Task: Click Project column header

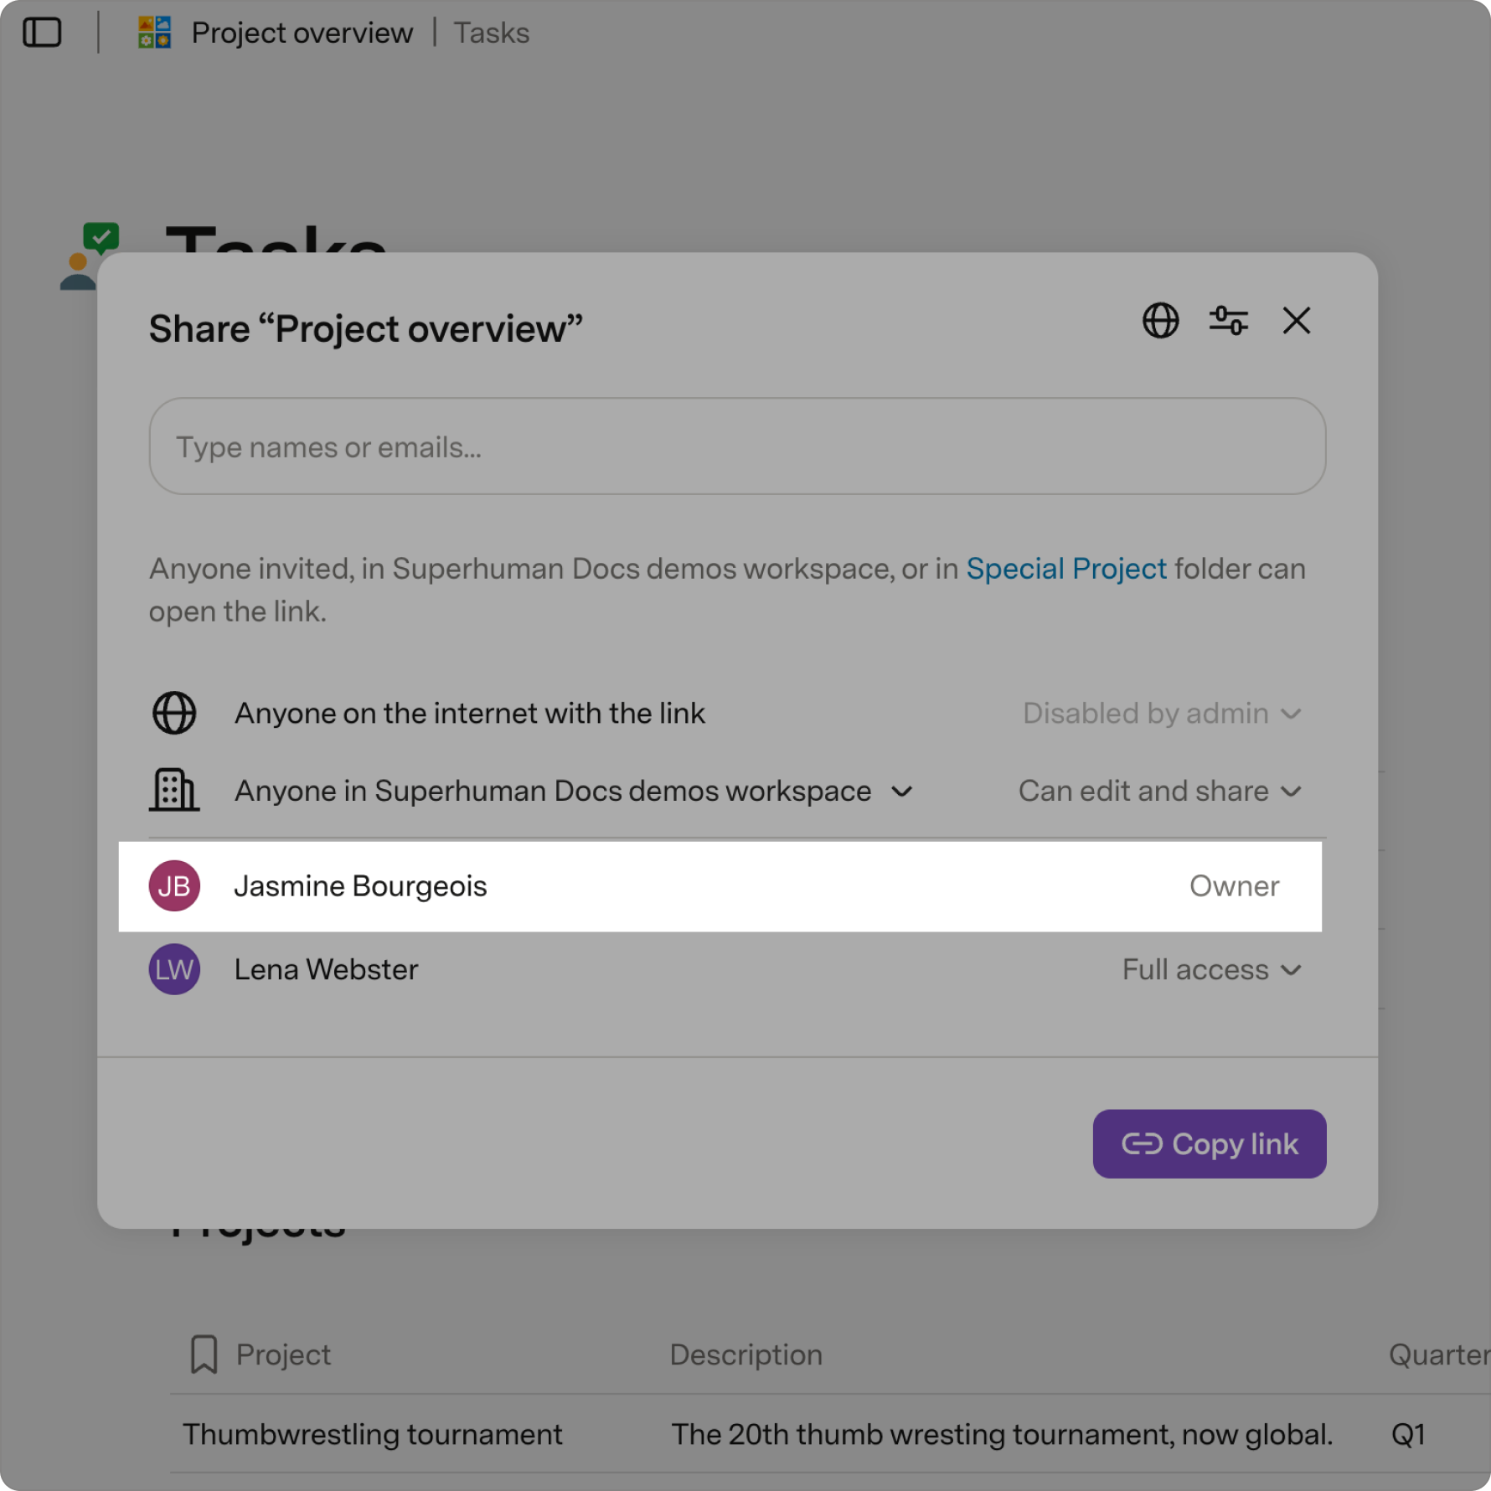Action: click(283, 1354)
